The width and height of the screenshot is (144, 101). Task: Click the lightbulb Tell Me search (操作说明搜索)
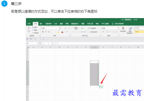[118, 24]
